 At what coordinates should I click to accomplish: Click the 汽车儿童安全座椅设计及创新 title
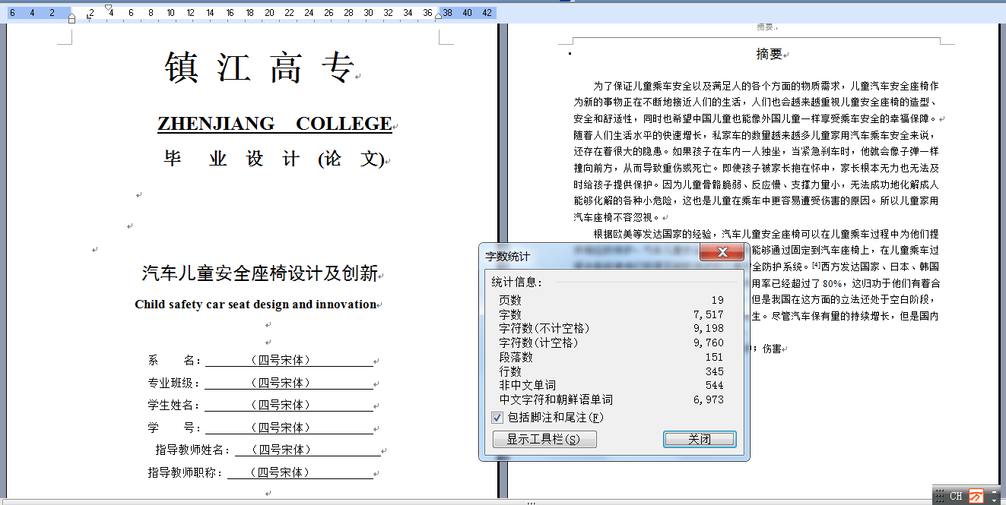coord(259,273)
